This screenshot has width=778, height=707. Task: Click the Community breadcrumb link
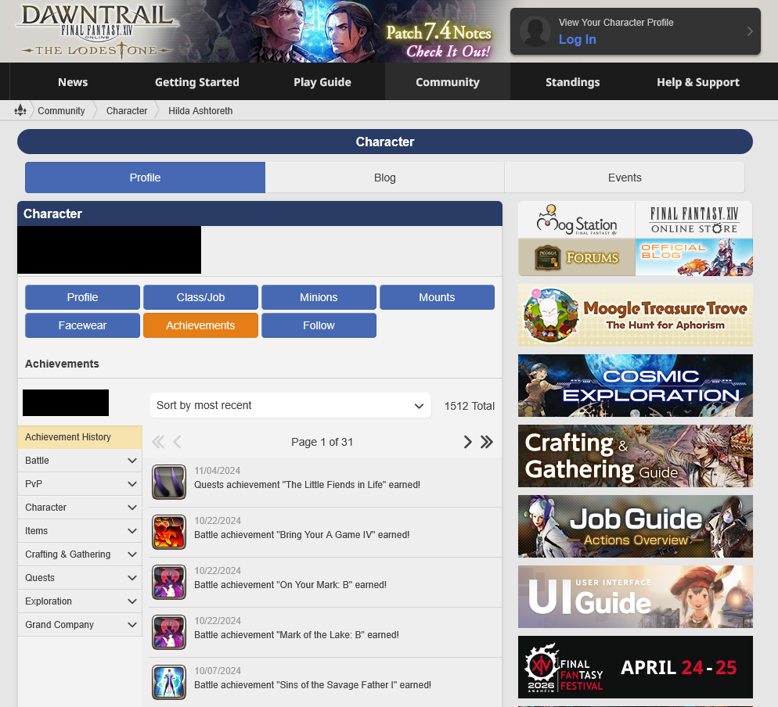tap(61, 110)
